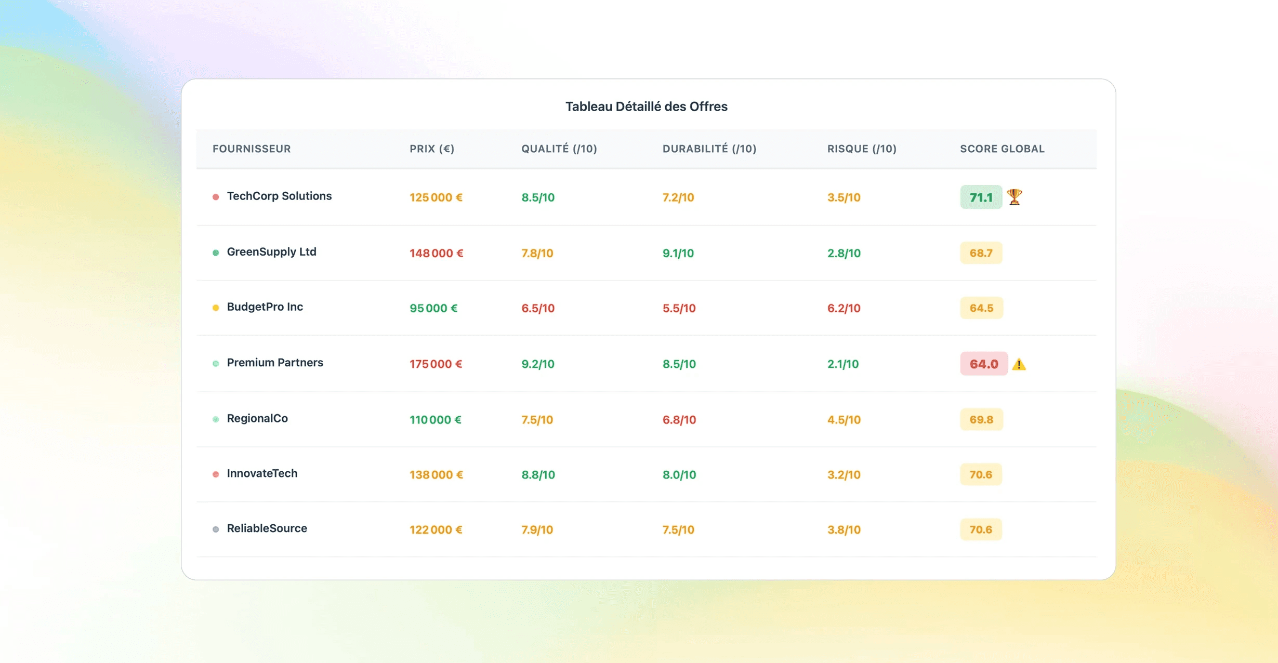Image resolution: width=1278 pixels, height=663 pixels.
Task: Click the yellow dot before BudgetPro Inc
Action: tap(216, 308)
